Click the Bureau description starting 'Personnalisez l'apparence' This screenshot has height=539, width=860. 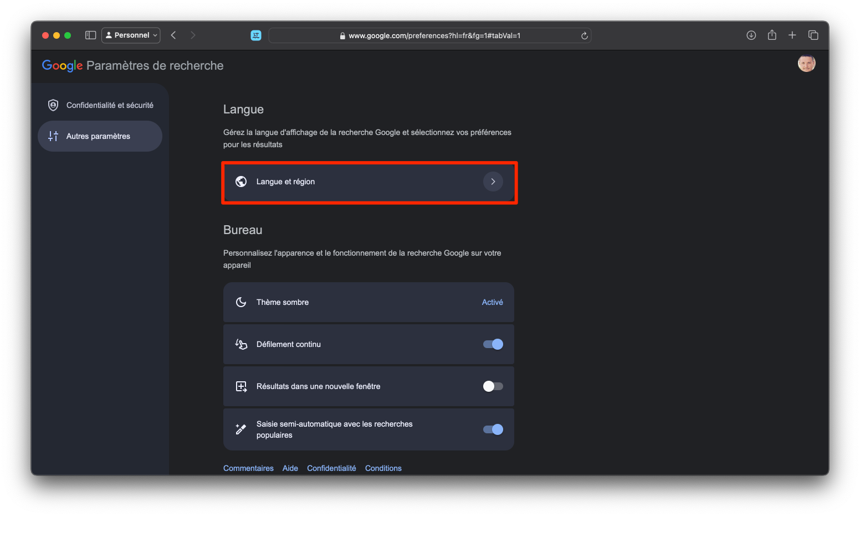click(x=362, y=259)
